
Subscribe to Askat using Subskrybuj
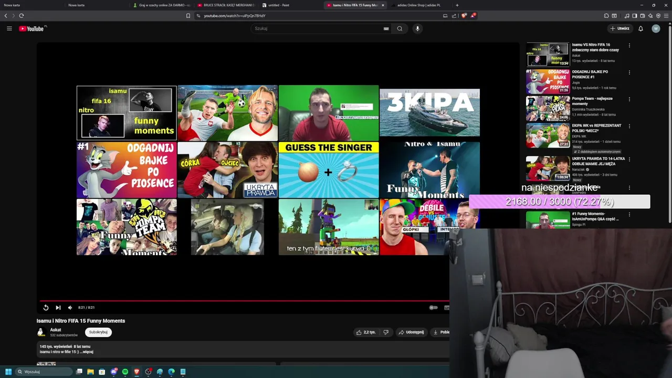pyautogui.click(x=98, y=332)
